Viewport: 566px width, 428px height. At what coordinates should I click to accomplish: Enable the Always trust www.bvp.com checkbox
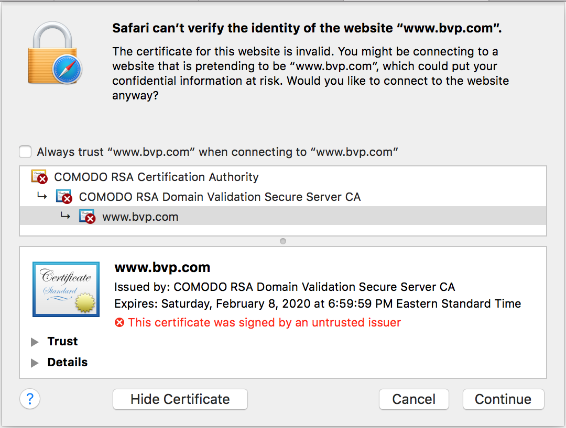25,151
